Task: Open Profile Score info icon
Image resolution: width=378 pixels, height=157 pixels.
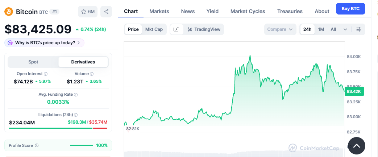Action: tap(37, 146)
